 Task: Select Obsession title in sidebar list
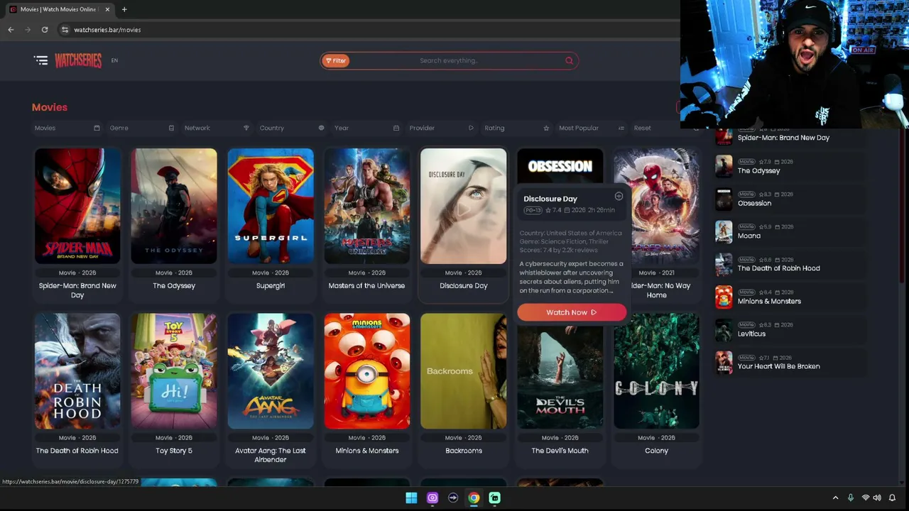point(754,203)
